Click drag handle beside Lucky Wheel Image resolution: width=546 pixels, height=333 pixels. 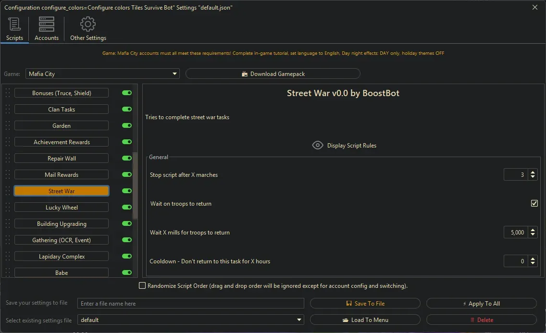pos(7,208)
